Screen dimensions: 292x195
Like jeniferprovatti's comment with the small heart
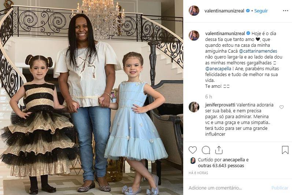[281, 107]
